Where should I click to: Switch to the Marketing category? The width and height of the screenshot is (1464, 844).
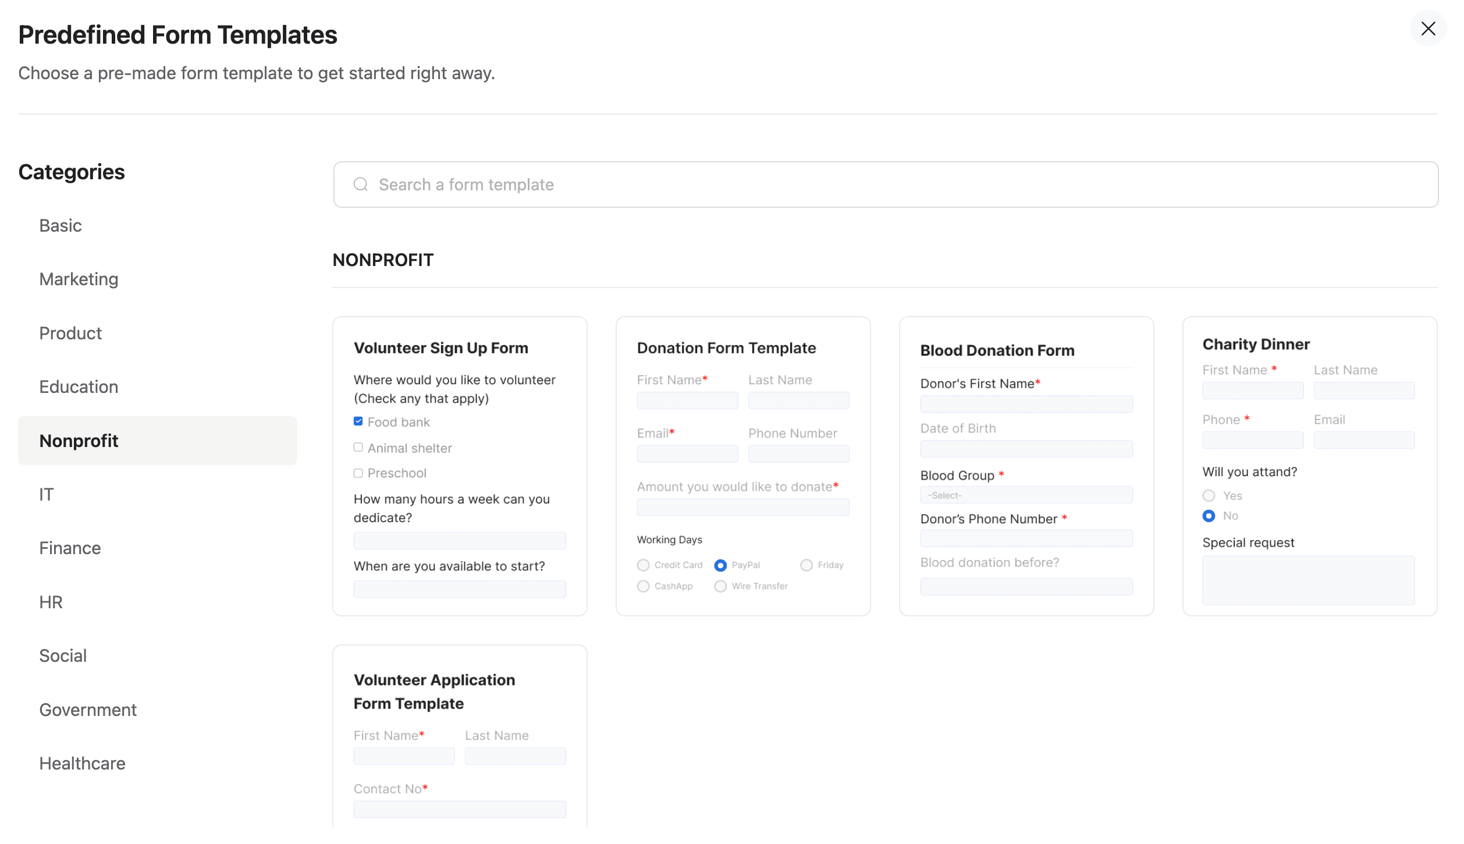point(79,279)
